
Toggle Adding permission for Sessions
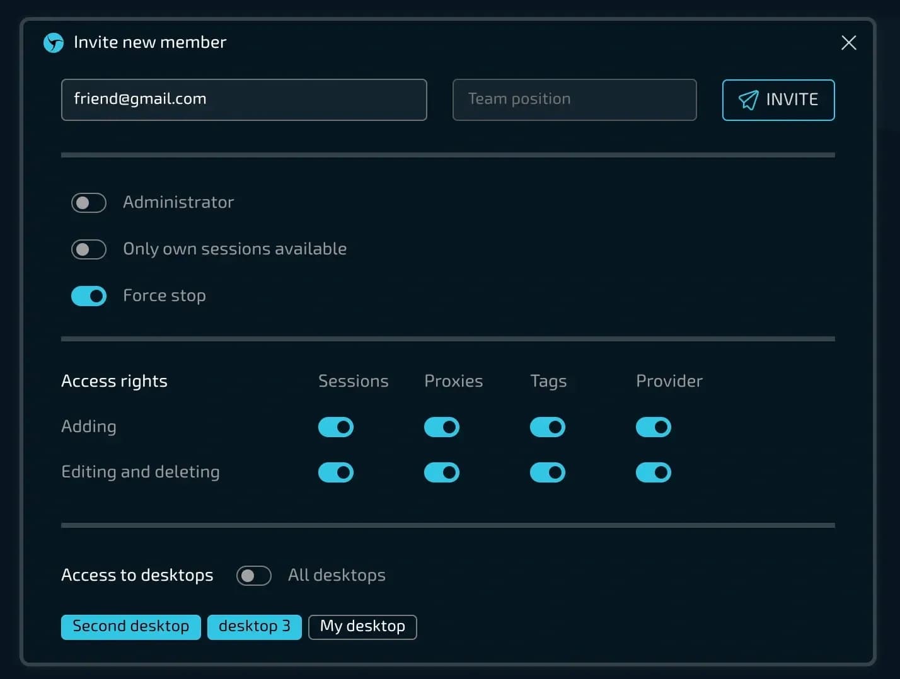[x=336, y=427]
